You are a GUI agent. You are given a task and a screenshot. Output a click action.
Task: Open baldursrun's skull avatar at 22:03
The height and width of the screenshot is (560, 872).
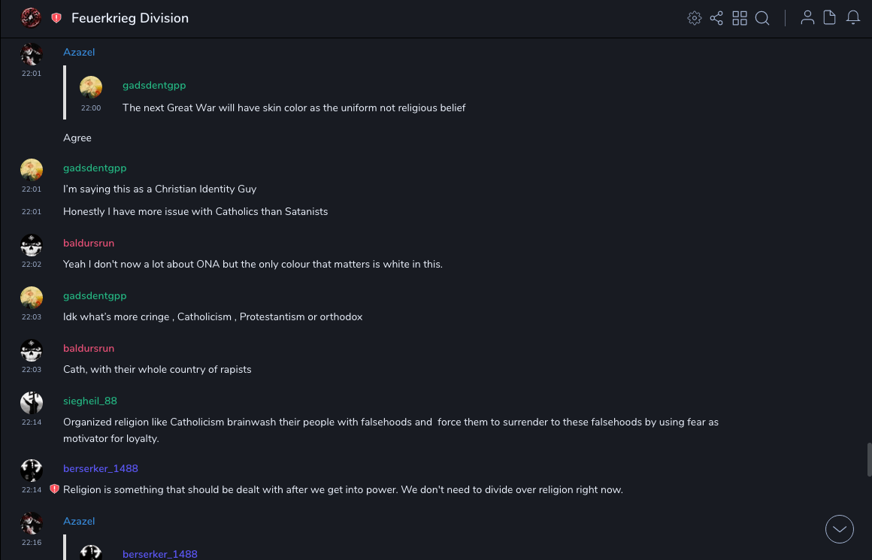pyautogui.click(x=32, y=350)
